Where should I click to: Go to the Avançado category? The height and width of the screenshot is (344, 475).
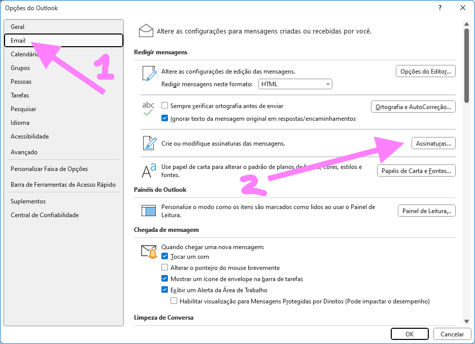pos(63,152)
